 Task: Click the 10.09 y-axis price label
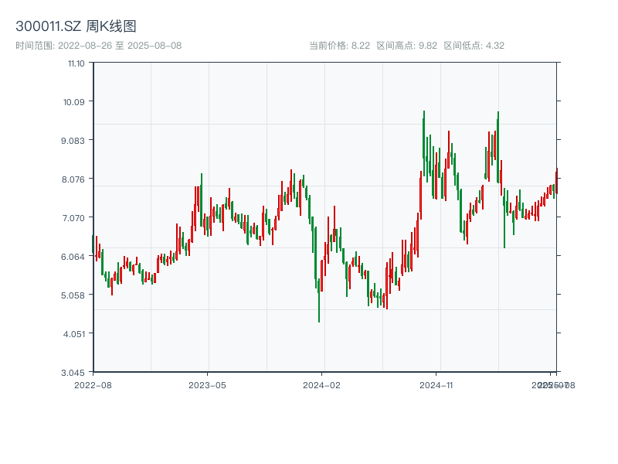point(75,101)
